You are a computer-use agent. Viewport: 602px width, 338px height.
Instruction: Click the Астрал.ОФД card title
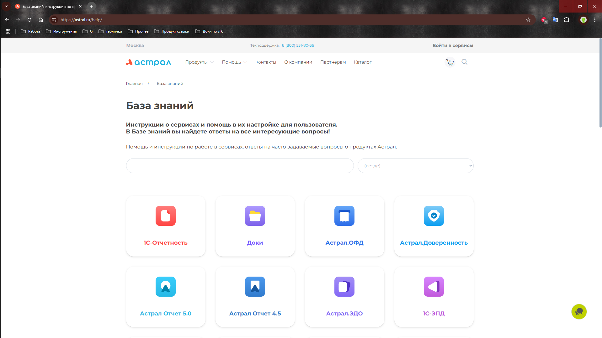coord(344,243)
